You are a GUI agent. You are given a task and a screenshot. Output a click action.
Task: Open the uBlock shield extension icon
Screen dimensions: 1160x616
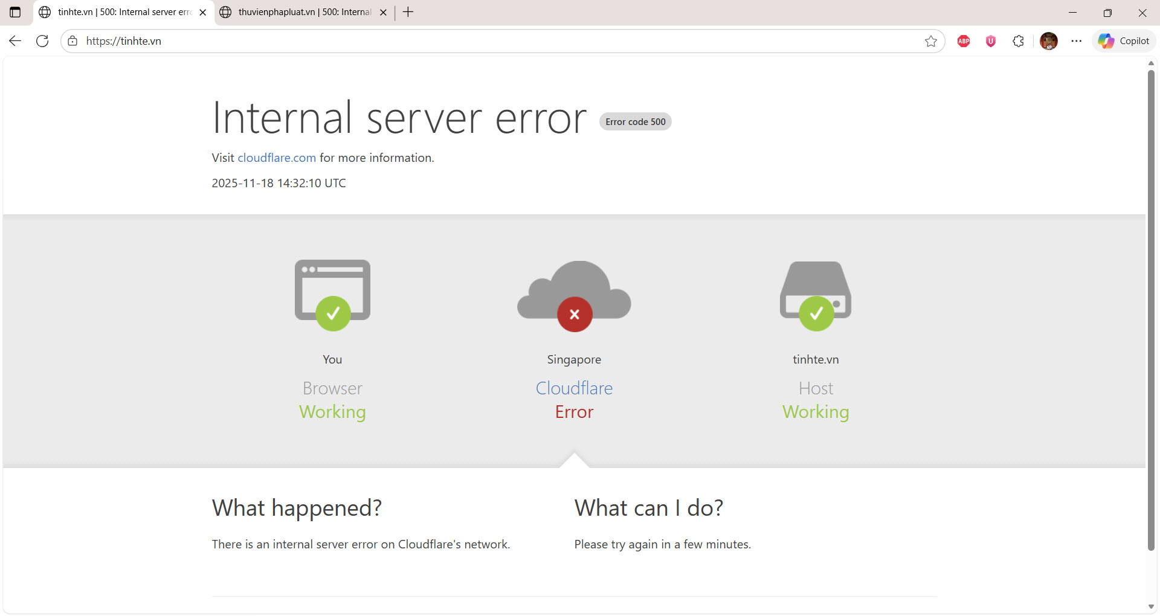click(x=991, y=41)
